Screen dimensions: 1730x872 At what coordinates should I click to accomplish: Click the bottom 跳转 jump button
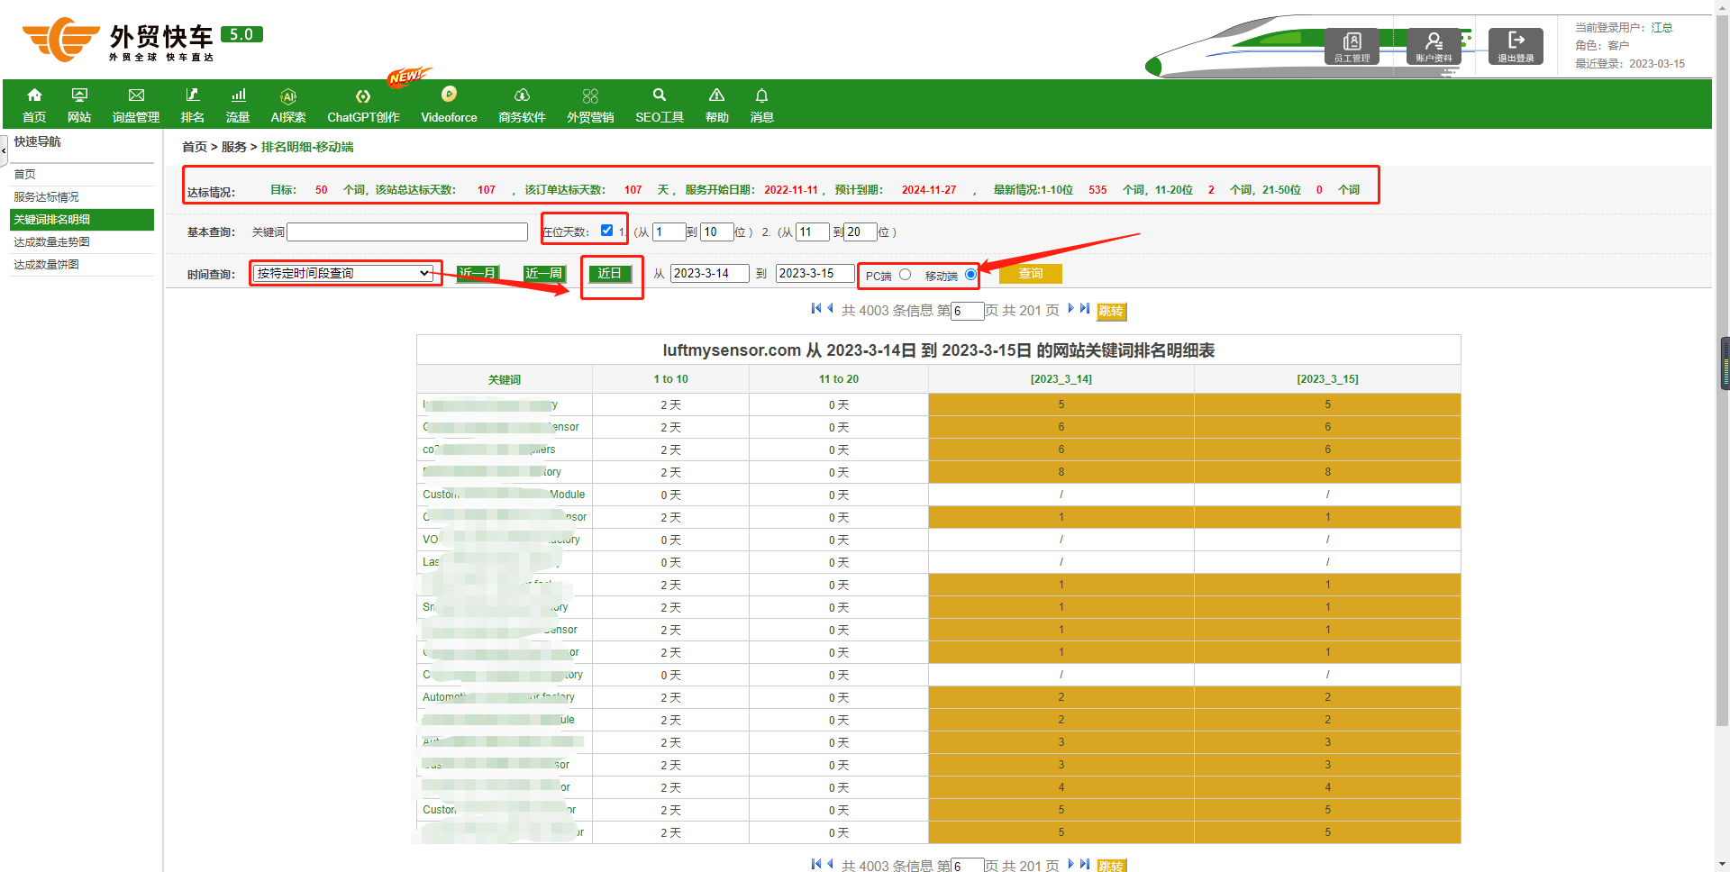[x=1111, y=866]
